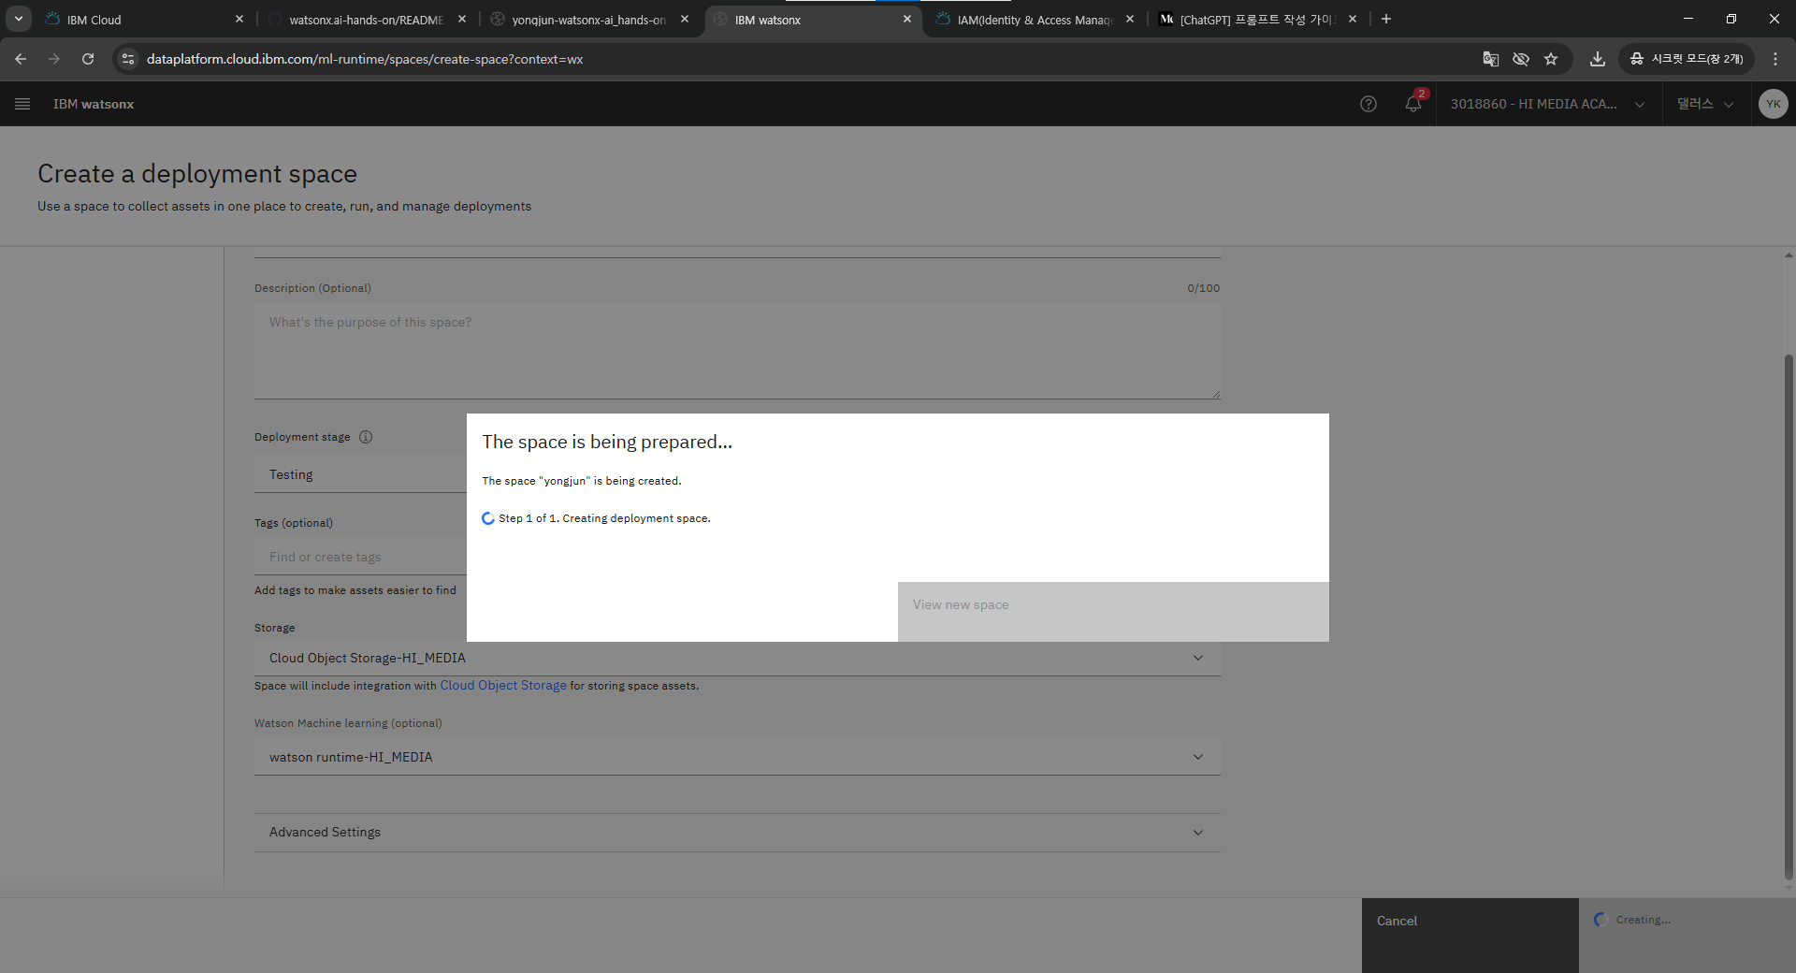Switch to the IAM Identity & Access Management tab

tap(1035, 20)
